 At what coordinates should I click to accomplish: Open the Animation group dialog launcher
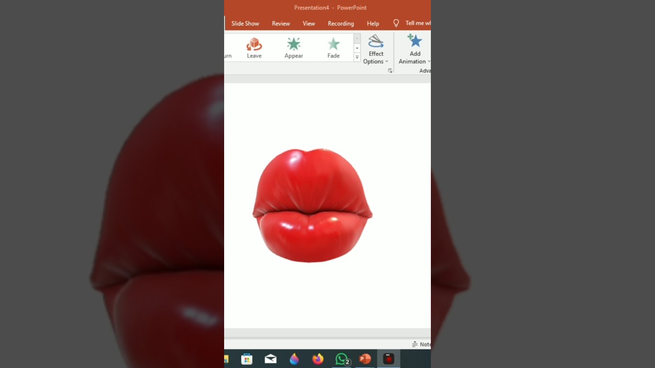[x=390, y=71]
